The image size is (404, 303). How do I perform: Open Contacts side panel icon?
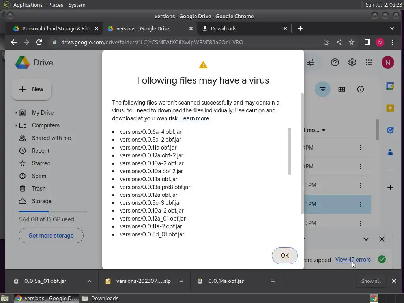pos(390,152)
